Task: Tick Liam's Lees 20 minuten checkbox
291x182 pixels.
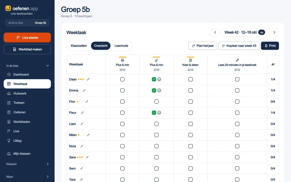Action: tap(237, 124)
